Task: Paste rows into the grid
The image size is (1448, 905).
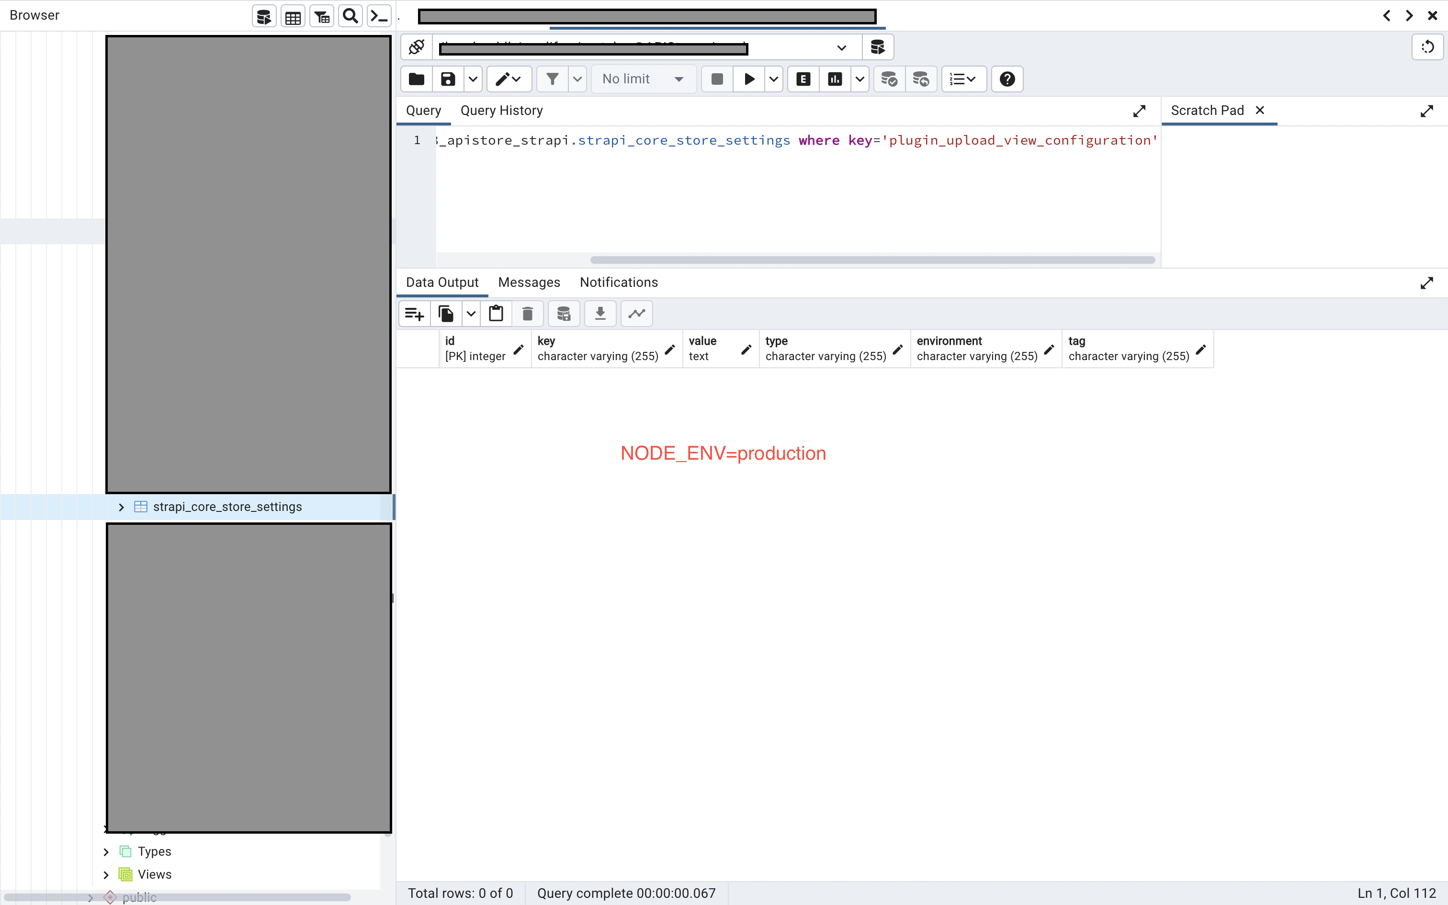Action: coord(496,314)
